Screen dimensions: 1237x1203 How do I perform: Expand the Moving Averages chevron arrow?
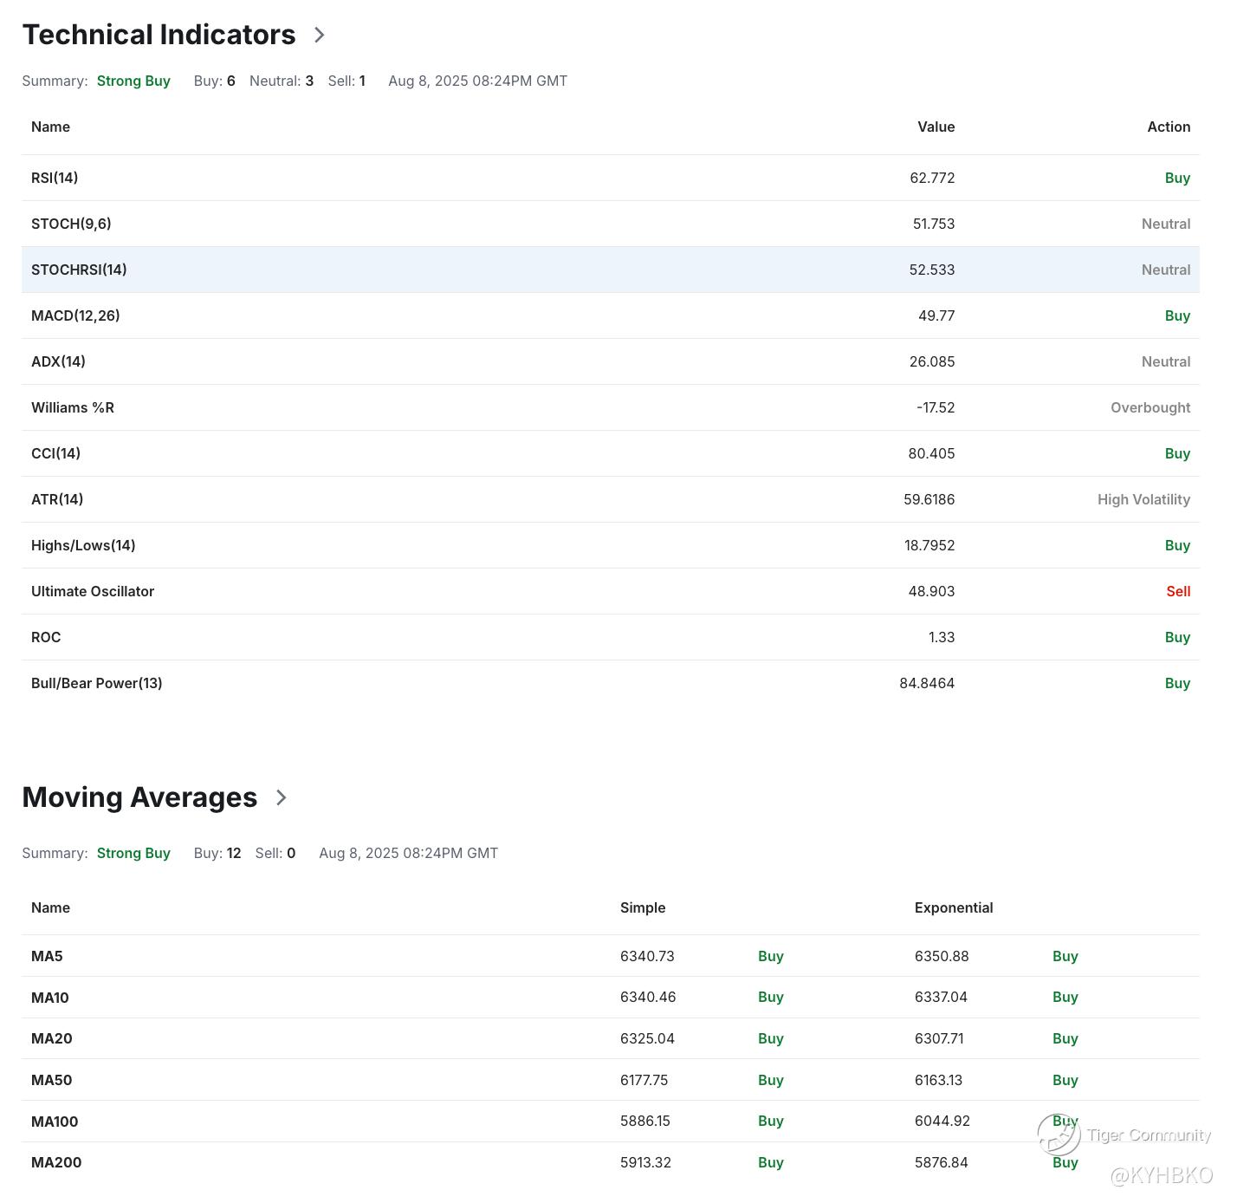(281, 798)
